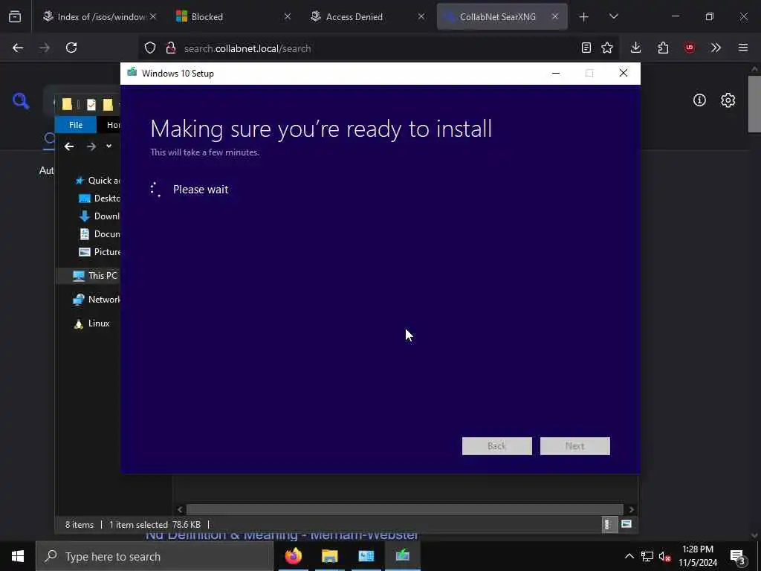Viewport: 761px width, 571px height.
Task: Open the Windows Start menu
Action: pos(18,556)
